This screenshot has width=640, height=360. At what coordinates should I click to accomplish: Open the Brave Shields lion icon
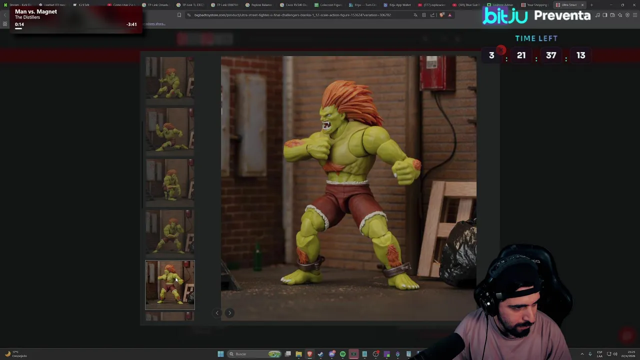coord(441,15)
